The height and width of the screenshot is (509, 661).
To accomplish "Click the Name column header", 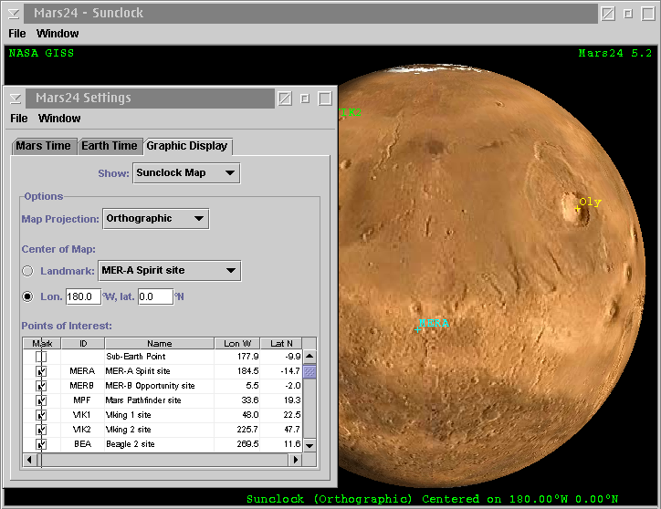I will pyautogui.click(x=160, y=343).
